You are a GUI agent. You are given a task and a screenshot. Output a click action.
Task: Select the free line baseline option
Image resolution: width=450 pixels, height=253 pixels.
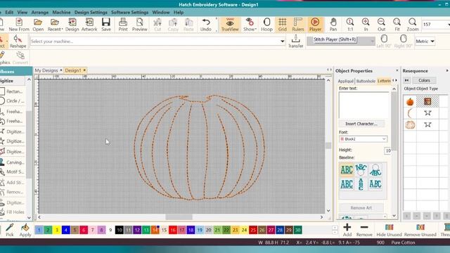tap(347, 169)
